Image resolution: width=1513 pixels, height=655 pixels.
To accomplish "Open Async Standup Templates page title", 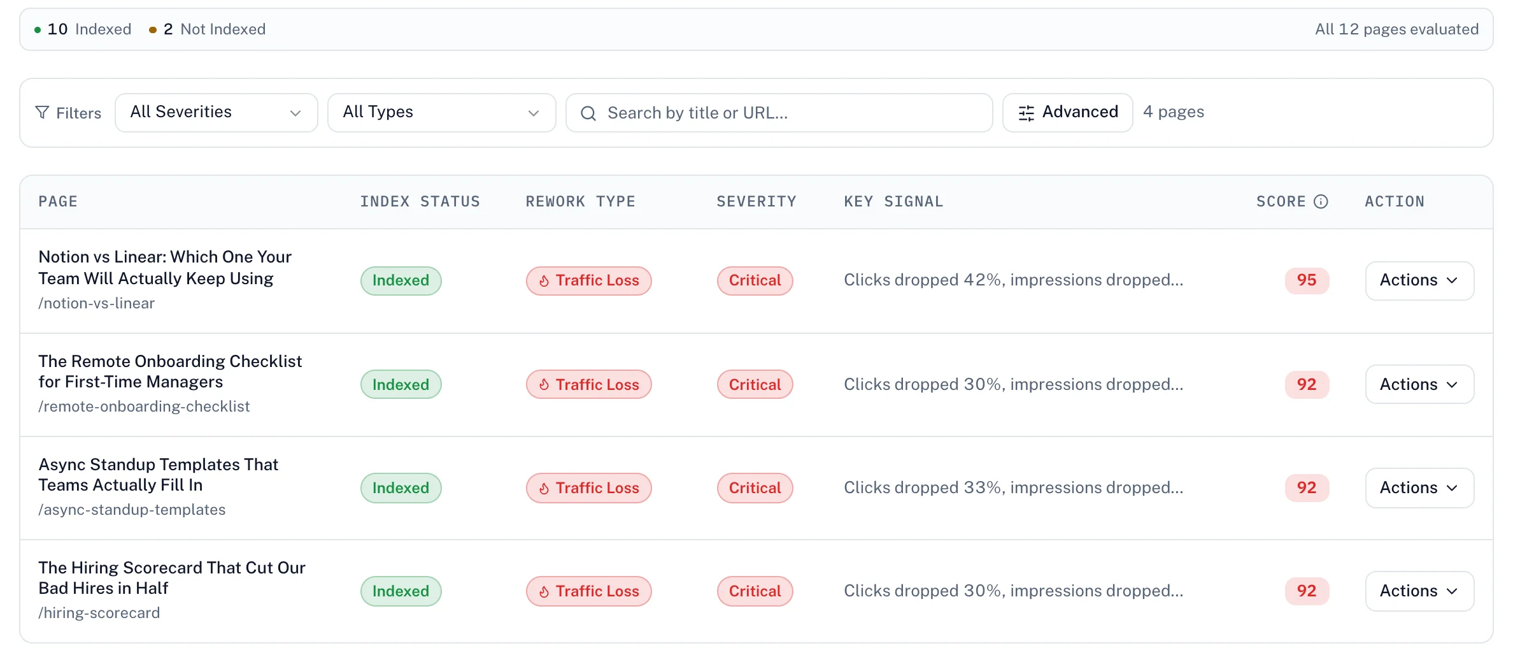I will point(158,475).
